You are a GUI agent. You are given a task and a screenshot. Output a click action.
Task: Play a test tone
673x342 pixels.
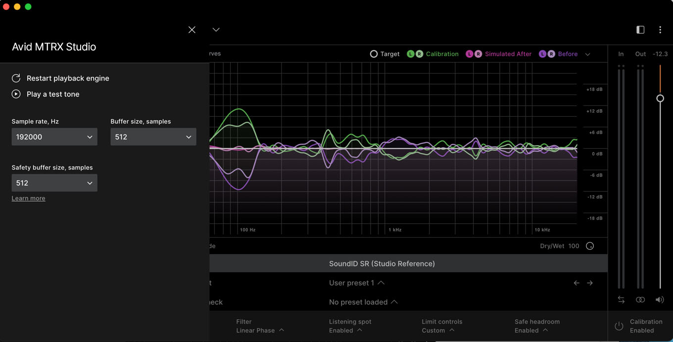point(46,94)
